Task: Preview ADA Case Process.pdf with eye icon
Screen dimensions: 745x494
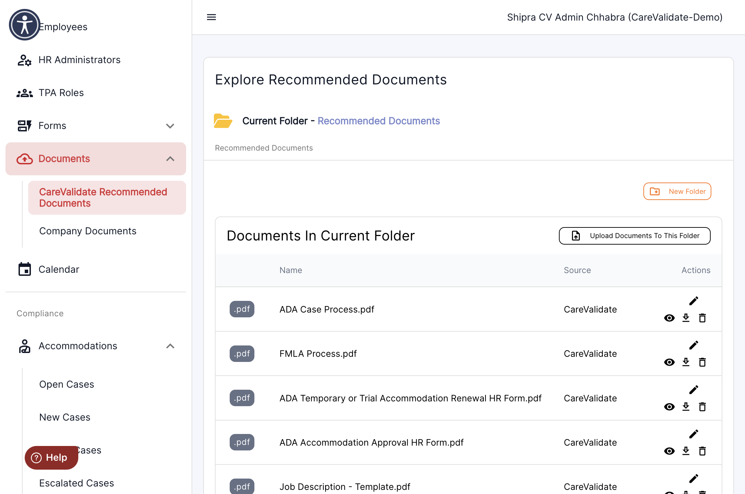Action: point(669,318)
